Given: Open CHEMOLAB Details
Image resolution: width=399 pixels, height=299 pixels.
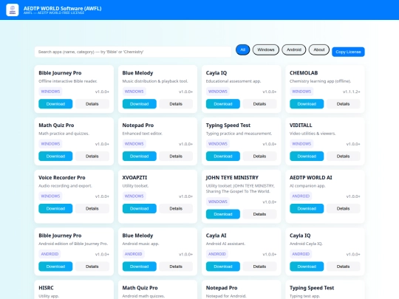Looking at the screenshot, I should [344, 104].
